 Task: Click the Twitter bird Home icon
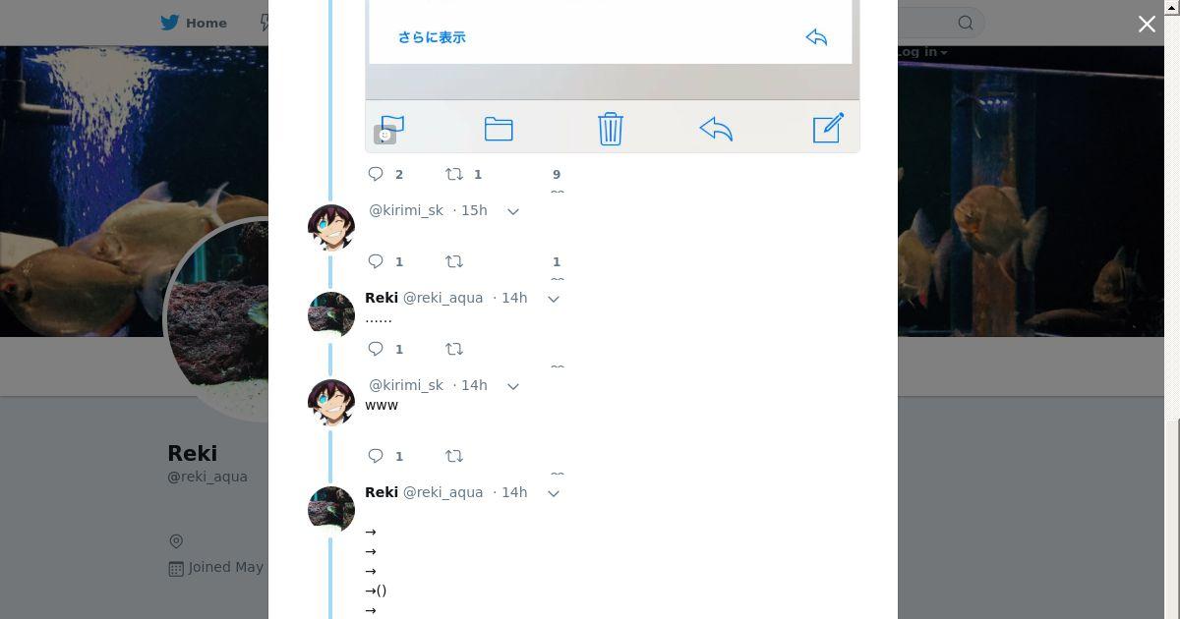170,23
